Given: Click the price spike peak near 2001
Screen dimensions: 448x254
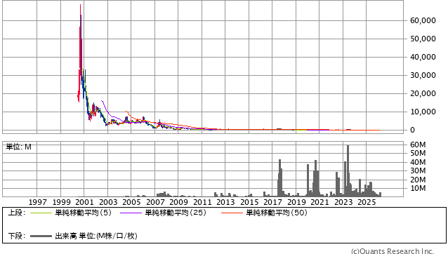Looking at the screenshot, I should click(80, 6).
